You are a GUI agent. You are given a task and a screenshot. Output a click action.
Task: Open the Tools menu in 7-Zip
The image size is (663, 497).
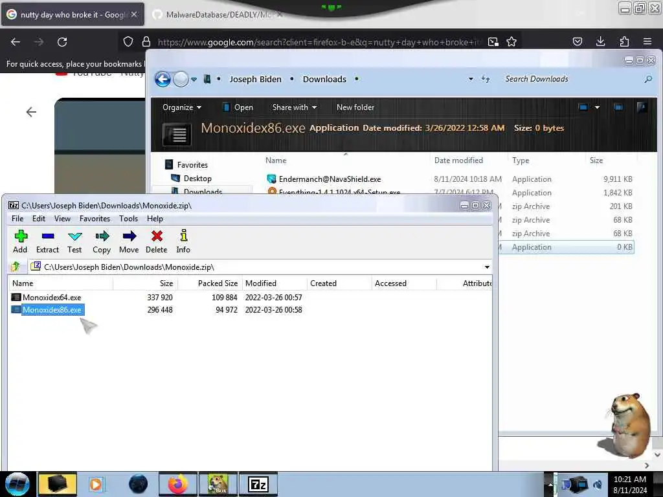click(129, 219)
